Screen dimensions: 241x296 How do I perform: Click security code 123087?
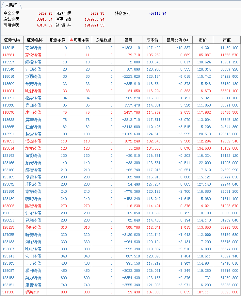point(8,249)
